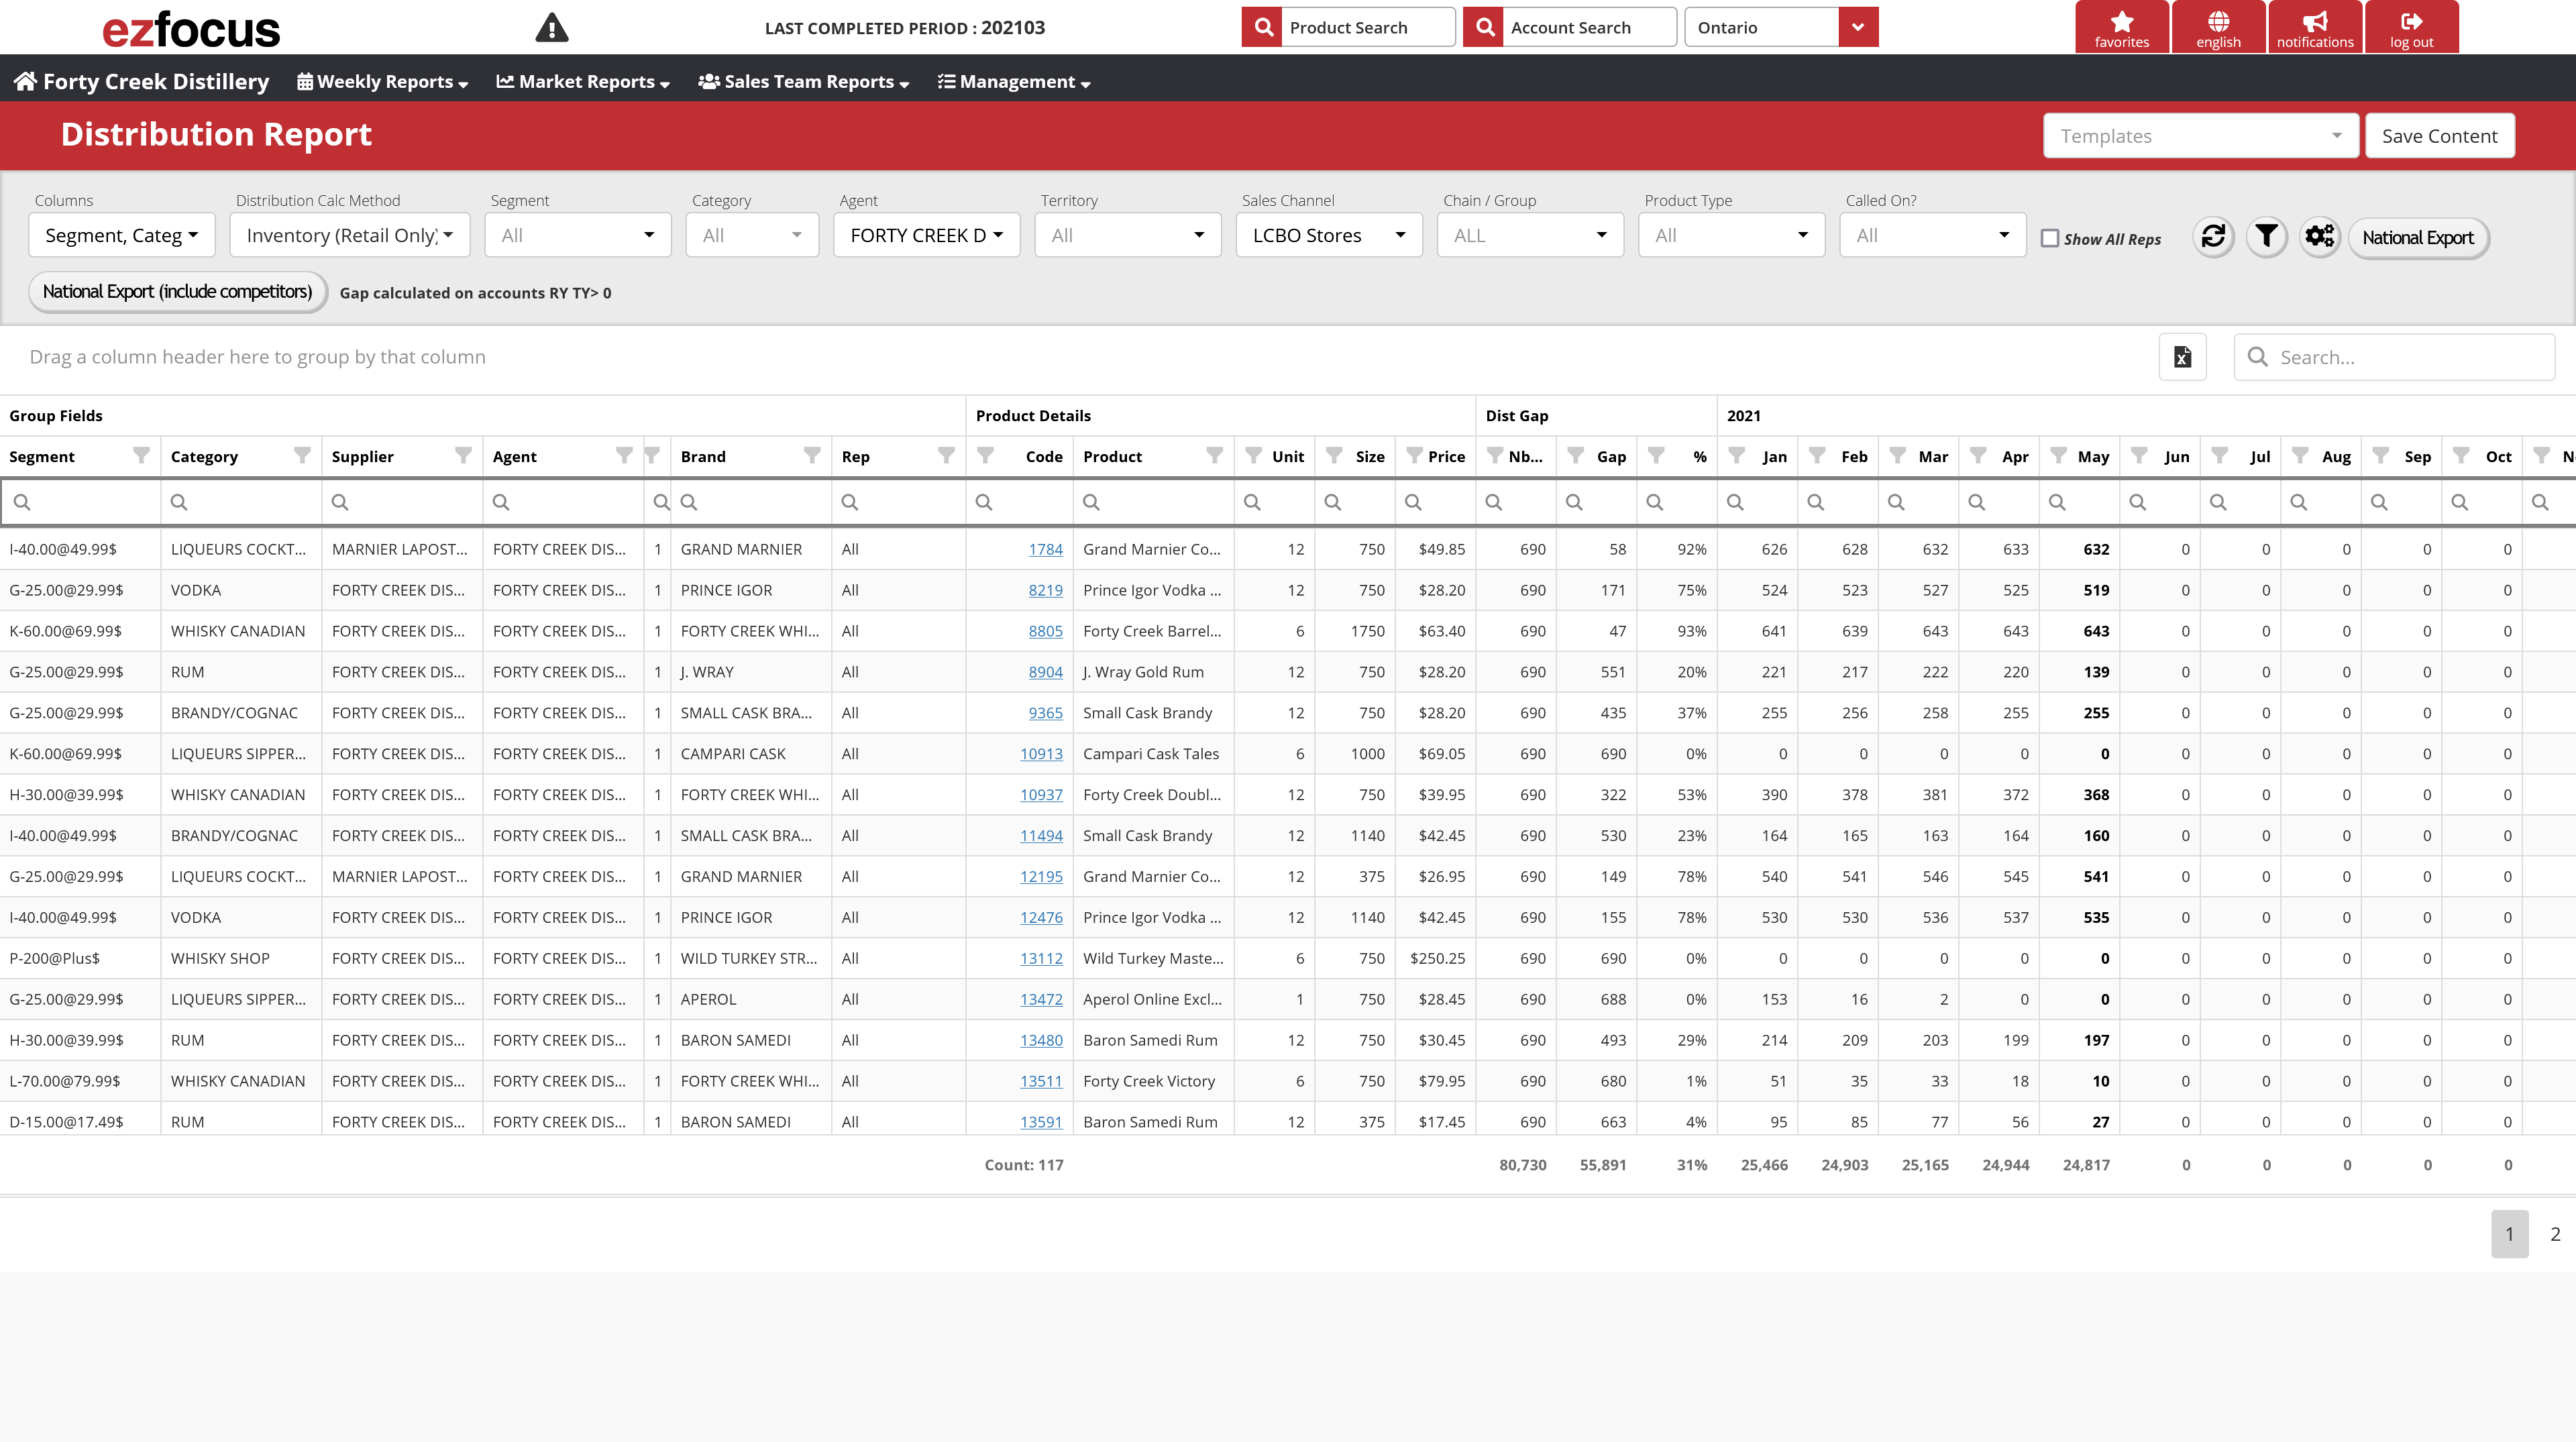This screenshot has height=1442, width=2576.
Task: Open product code 13591 link
Action: [x=1041, y=1122]
